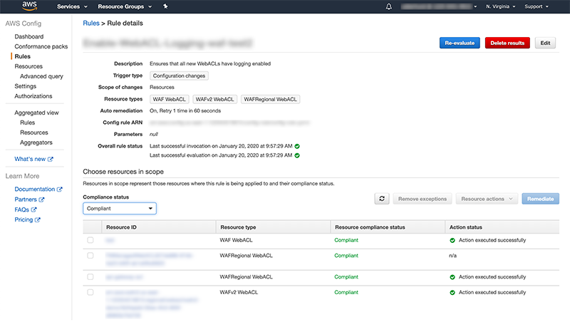Click the n/a action status cell
The image size is (570, 322).
coord(452,256)
